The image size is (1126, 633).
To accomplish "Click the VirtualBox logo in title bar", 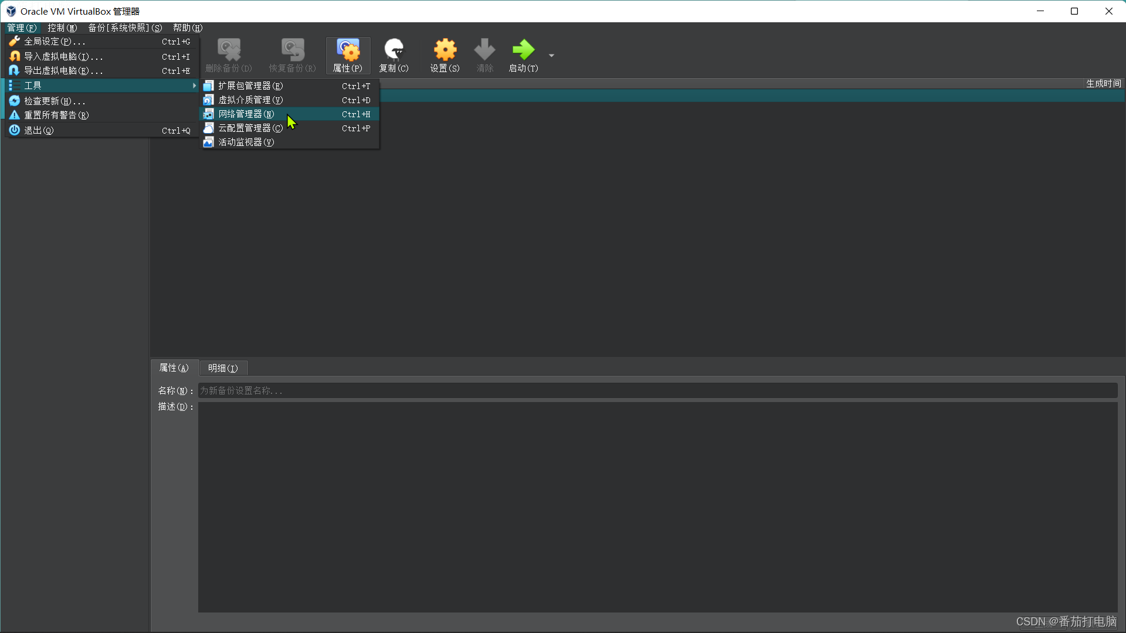I will pos(11,11).
